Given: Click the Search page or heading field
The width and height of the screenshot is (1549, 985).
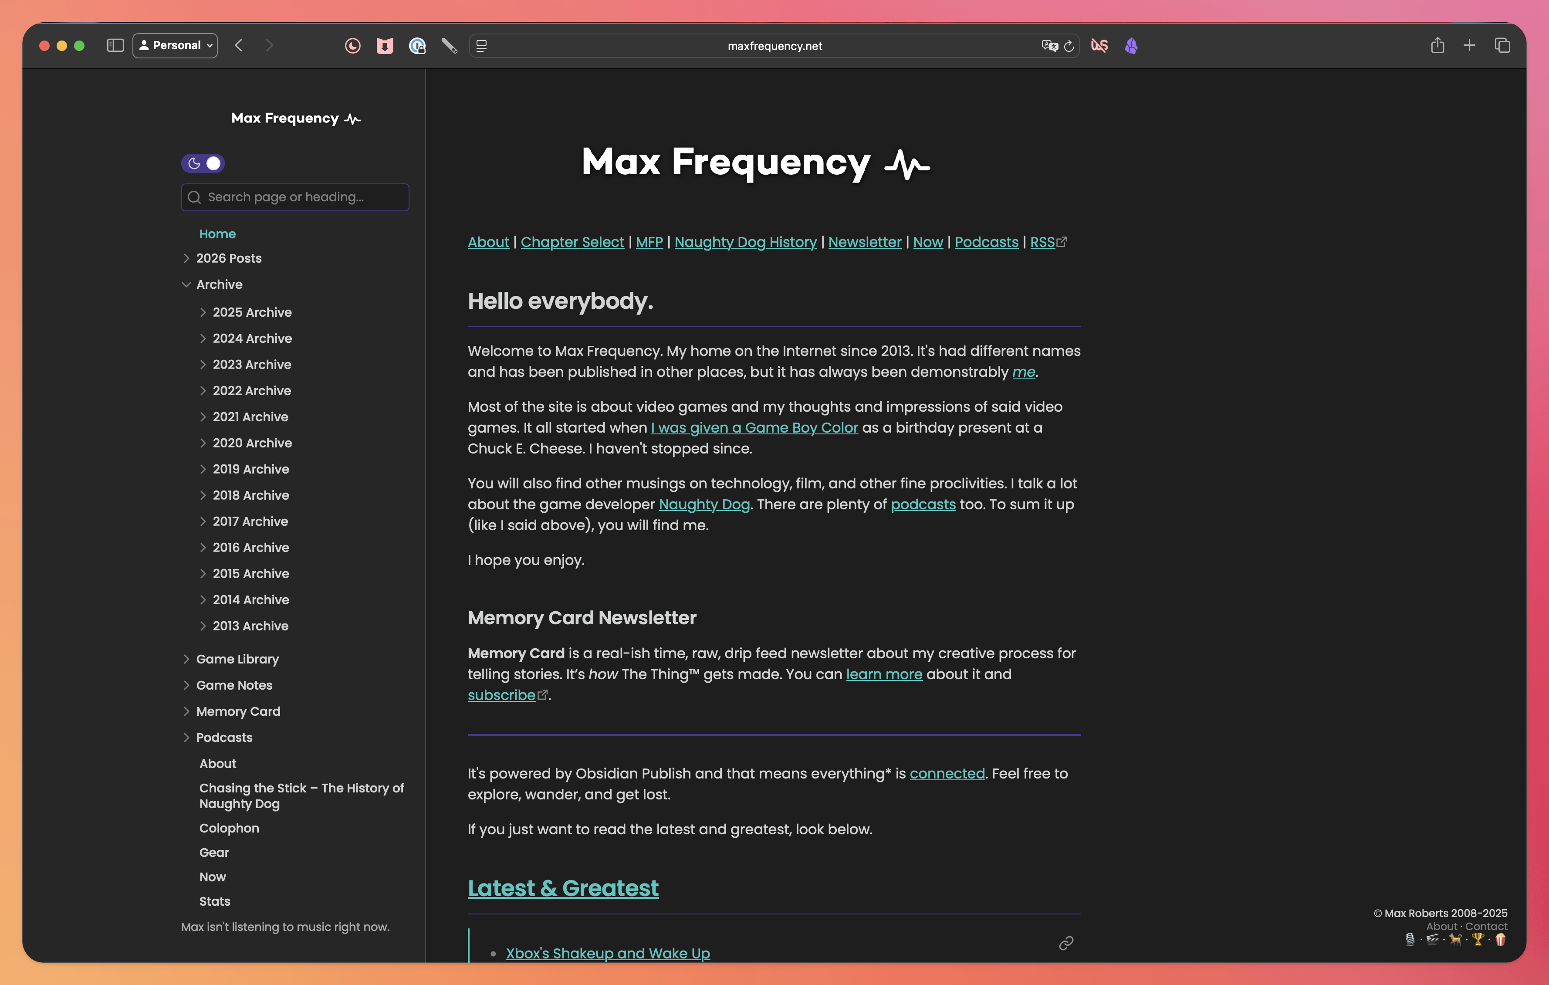Looking at the screenshot, I should (x=296, y=197).
